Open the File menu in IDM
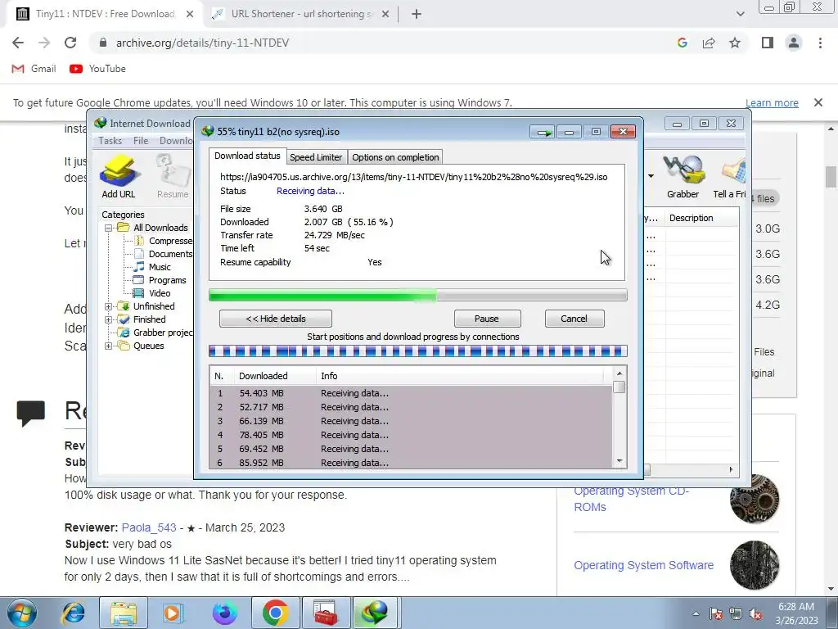This screenshot has width=838, height=629. pyautogui.click(x=141, y=141)
